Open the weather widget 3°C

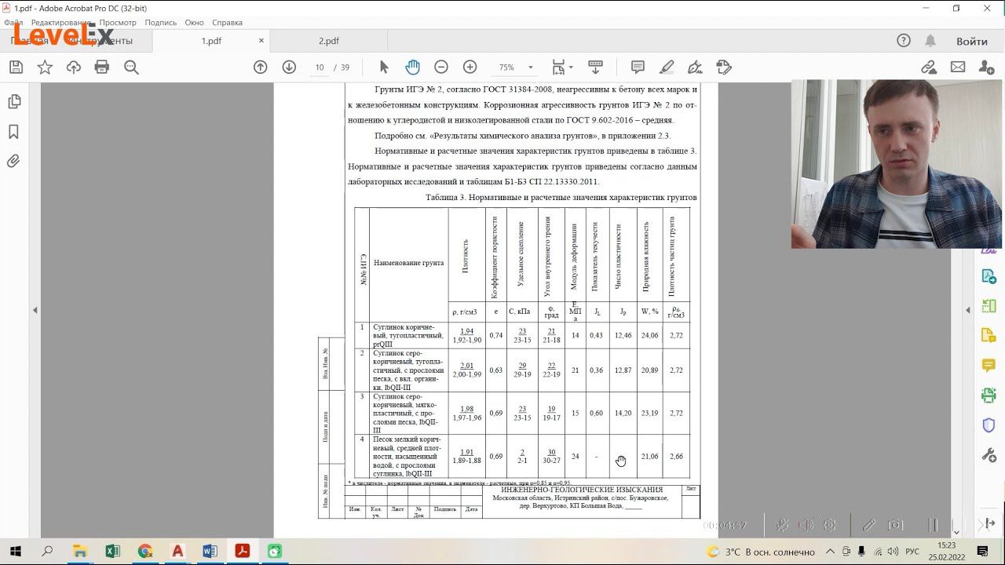coord(760,551)
